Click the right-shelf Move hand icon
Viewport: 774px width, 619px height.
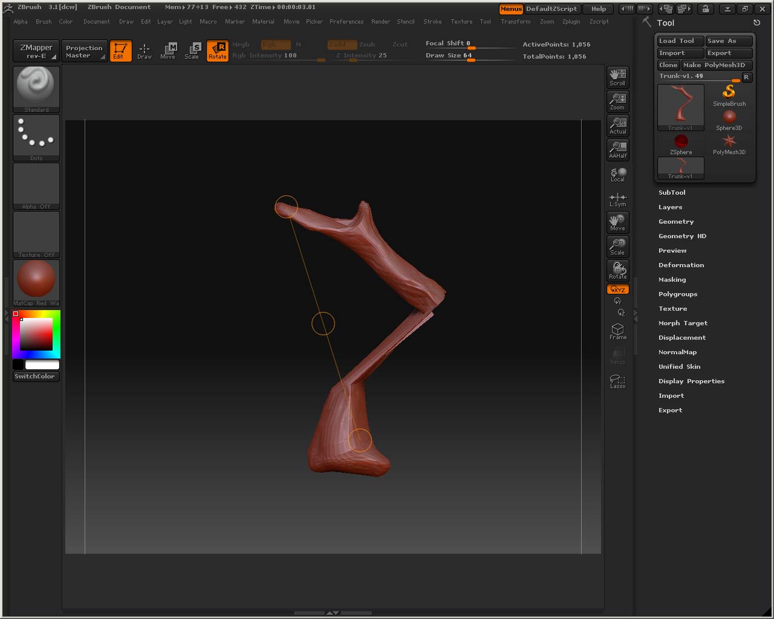617,222
